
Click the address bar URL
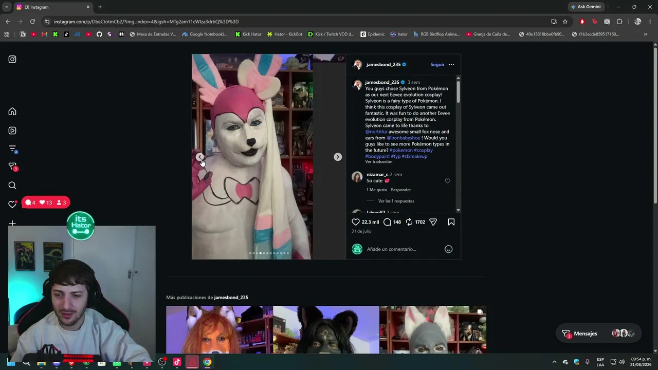[147, 22]
